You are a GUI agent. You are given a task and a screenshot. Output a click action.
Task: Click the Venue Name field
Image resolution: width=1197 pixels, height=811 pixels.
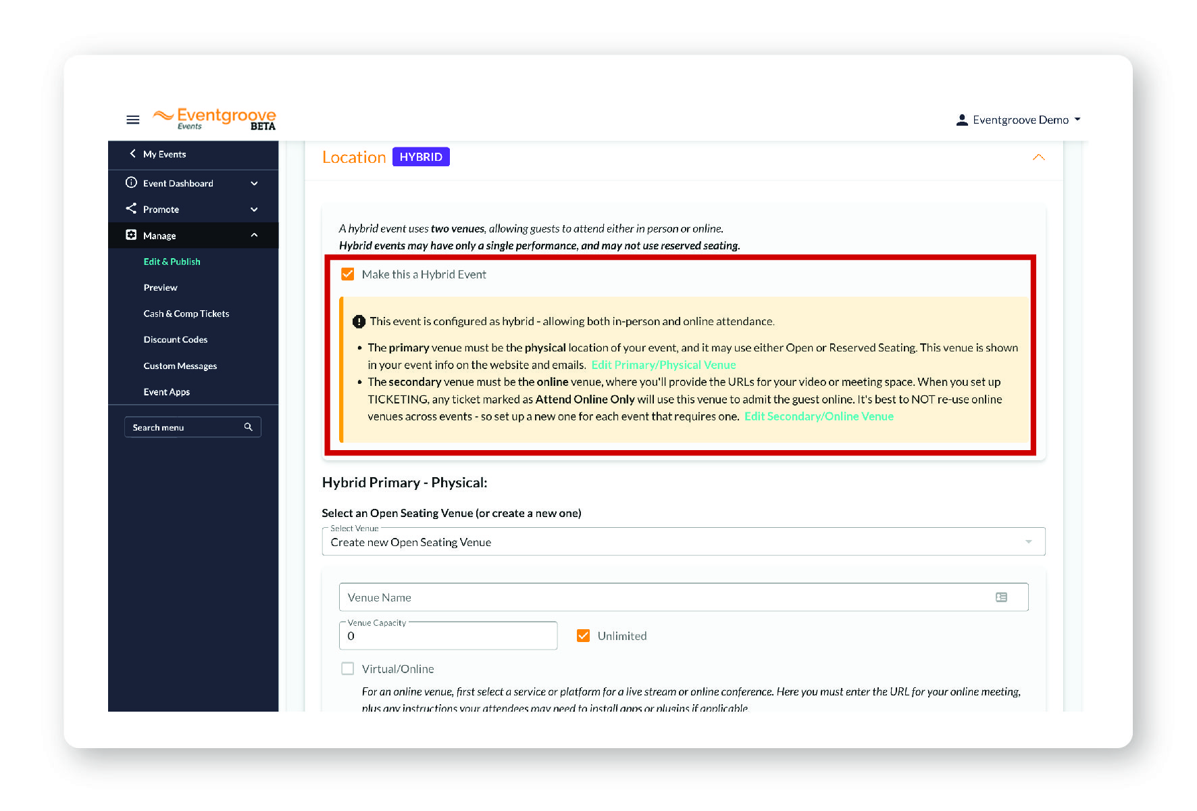tap(684, 597)
